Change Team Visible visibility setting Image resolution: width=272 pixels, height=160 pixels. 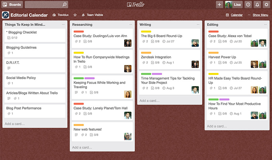click(x=92, y=15)
